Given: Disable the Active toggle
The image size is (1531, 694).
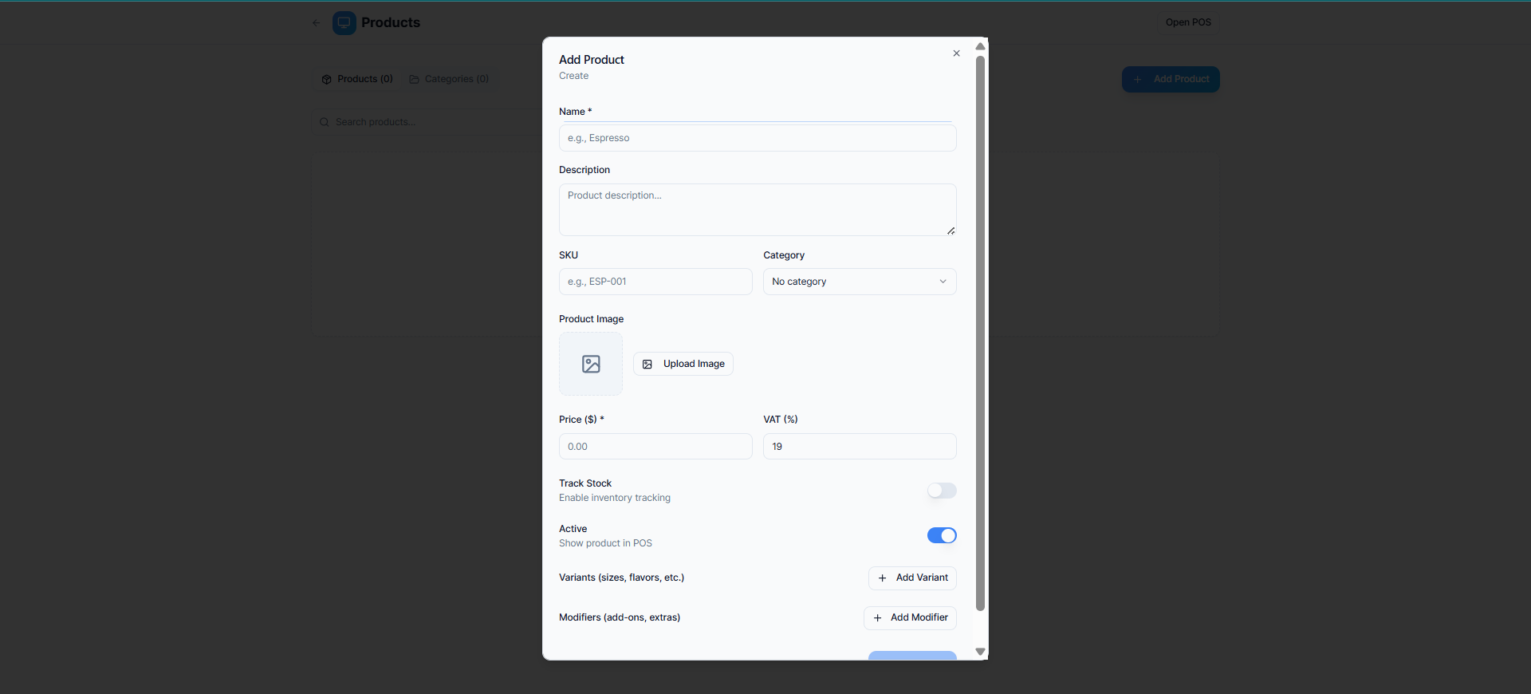Looking at the screenshot, I should [942, 535].
